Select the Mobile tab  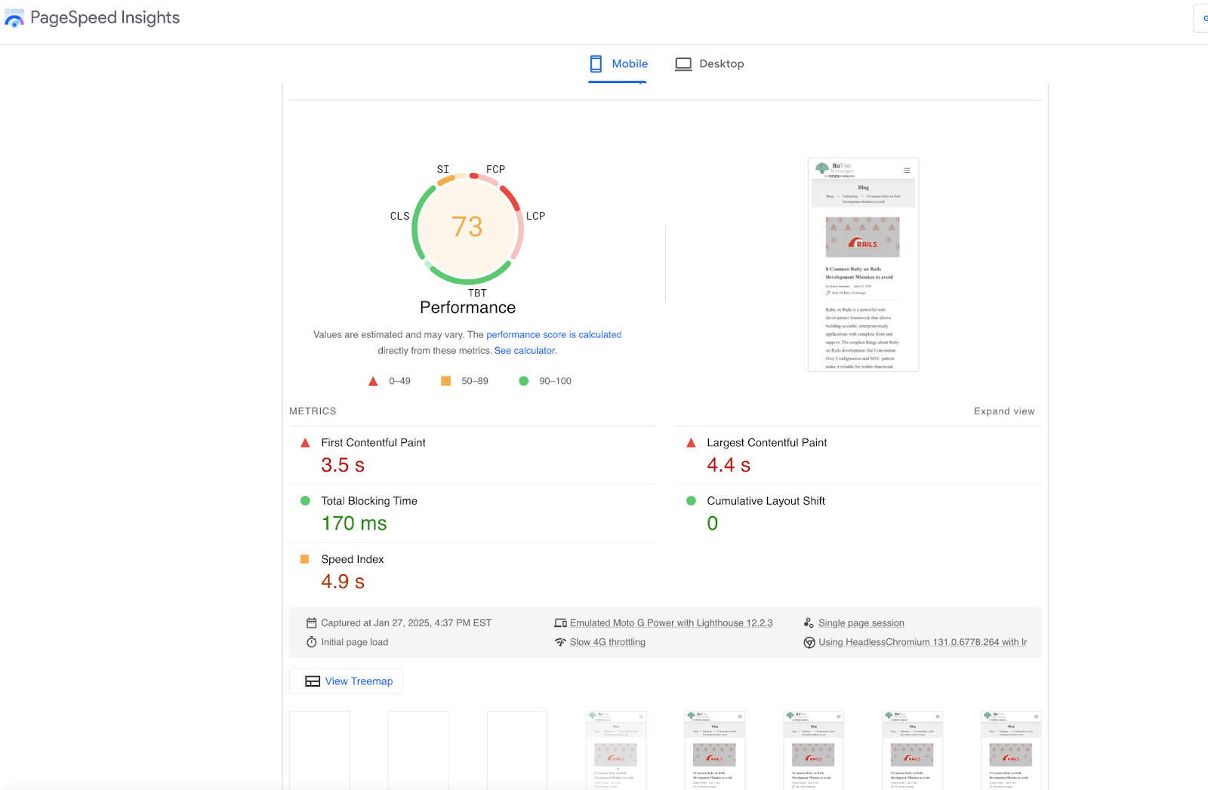tap(618, 64)
